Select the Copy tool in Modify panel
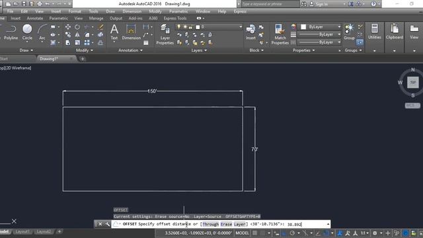 coord(68,35)
